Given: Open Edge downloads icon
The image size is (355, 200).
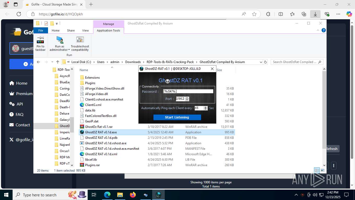Looking at the screenshot, I should pyautogui.click(x=315, y=14).
